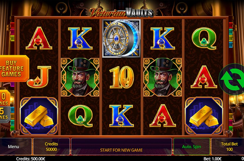Click the Bet 1.00€ status text
The height and width of the screenshot is (161, 244).
[x=213, y=159]
